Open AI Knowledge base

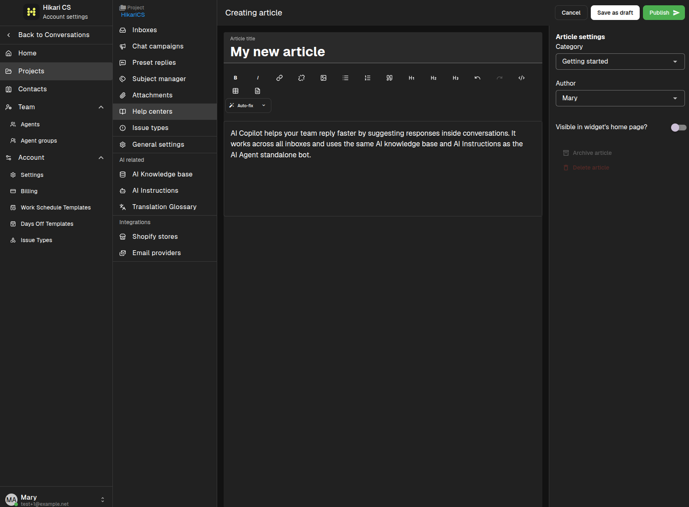click(165, 174)
